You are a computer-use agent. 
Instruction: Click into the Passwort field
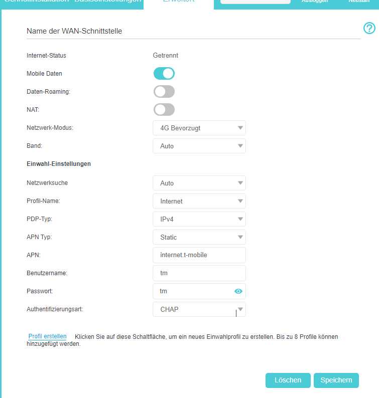pos(193,291)
